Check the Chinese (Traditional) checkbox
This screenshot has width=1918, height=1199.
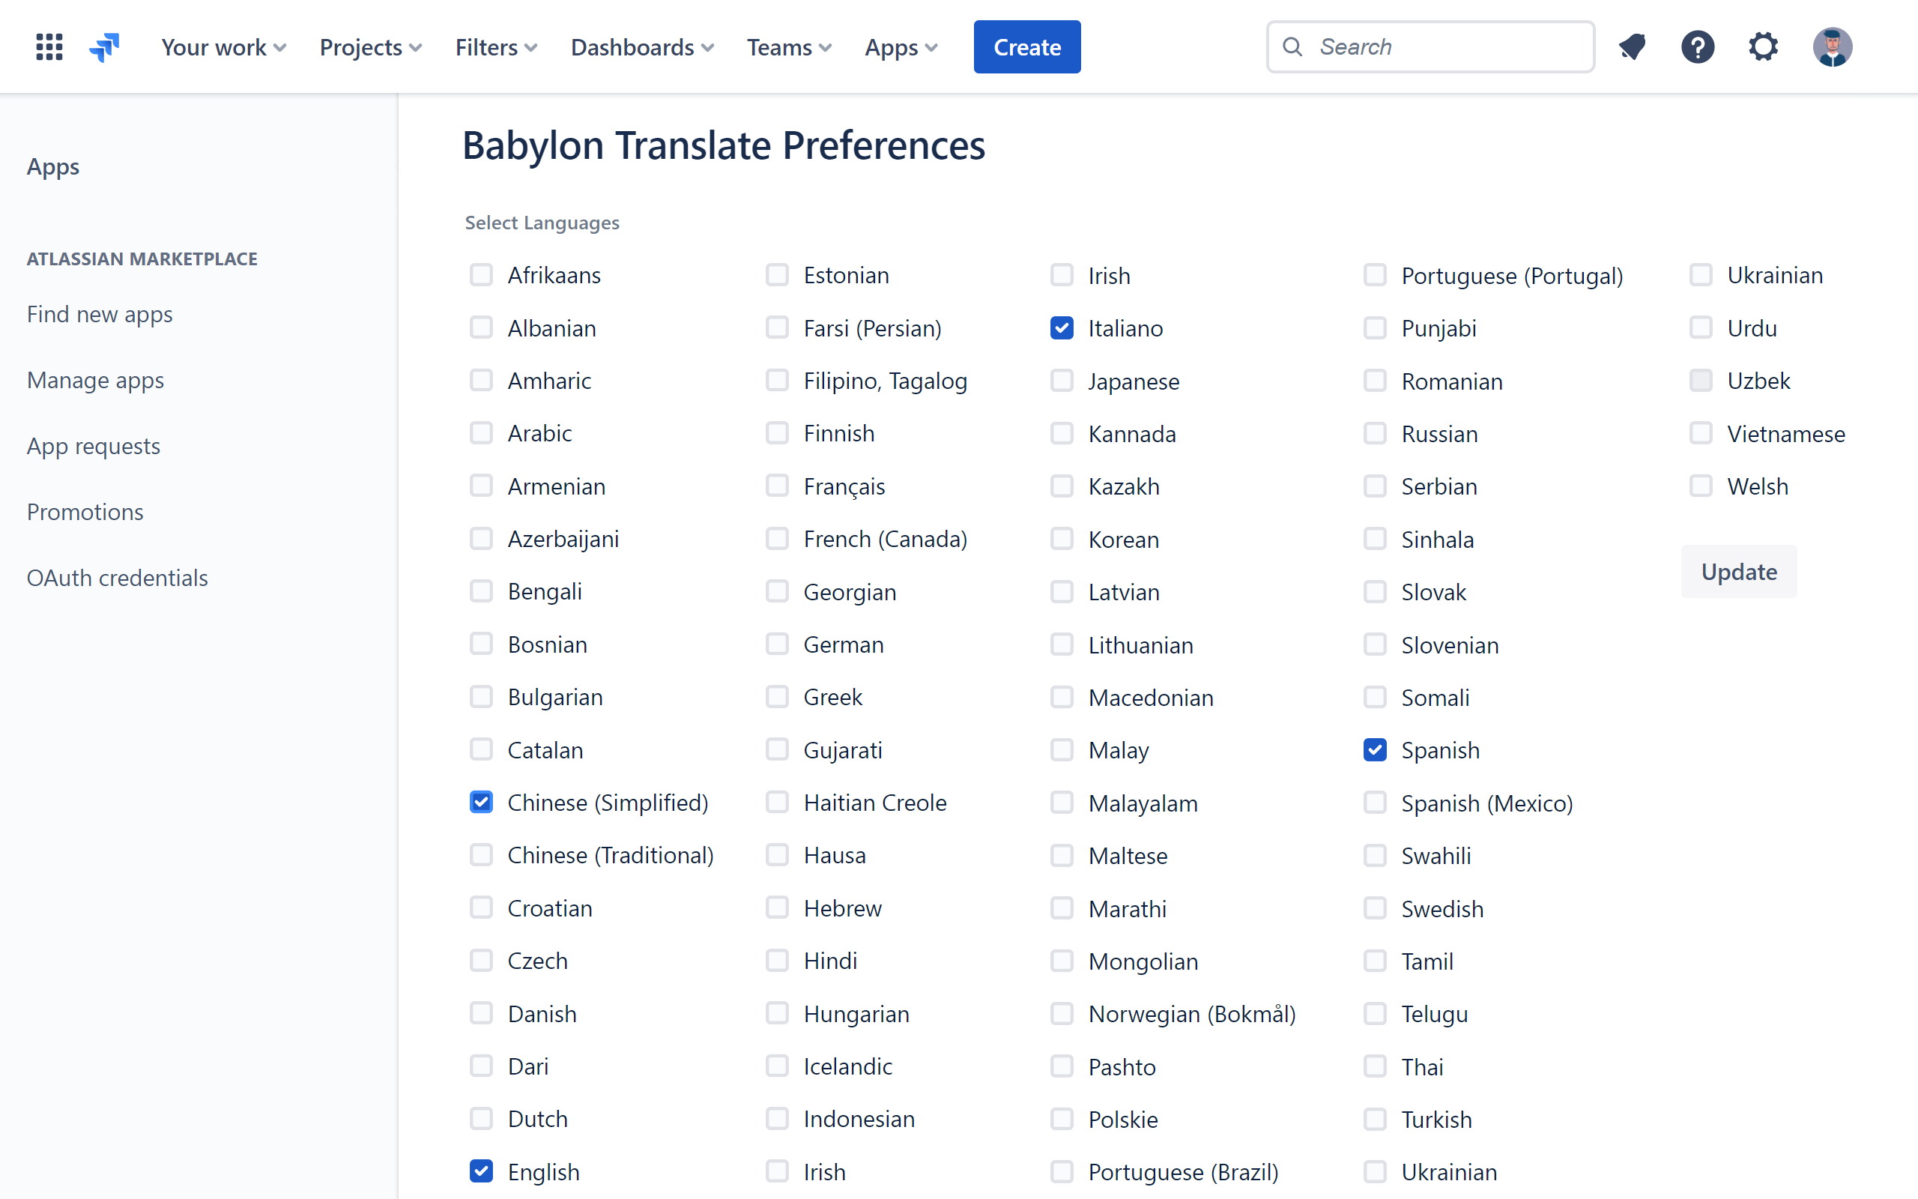point(481,855)
